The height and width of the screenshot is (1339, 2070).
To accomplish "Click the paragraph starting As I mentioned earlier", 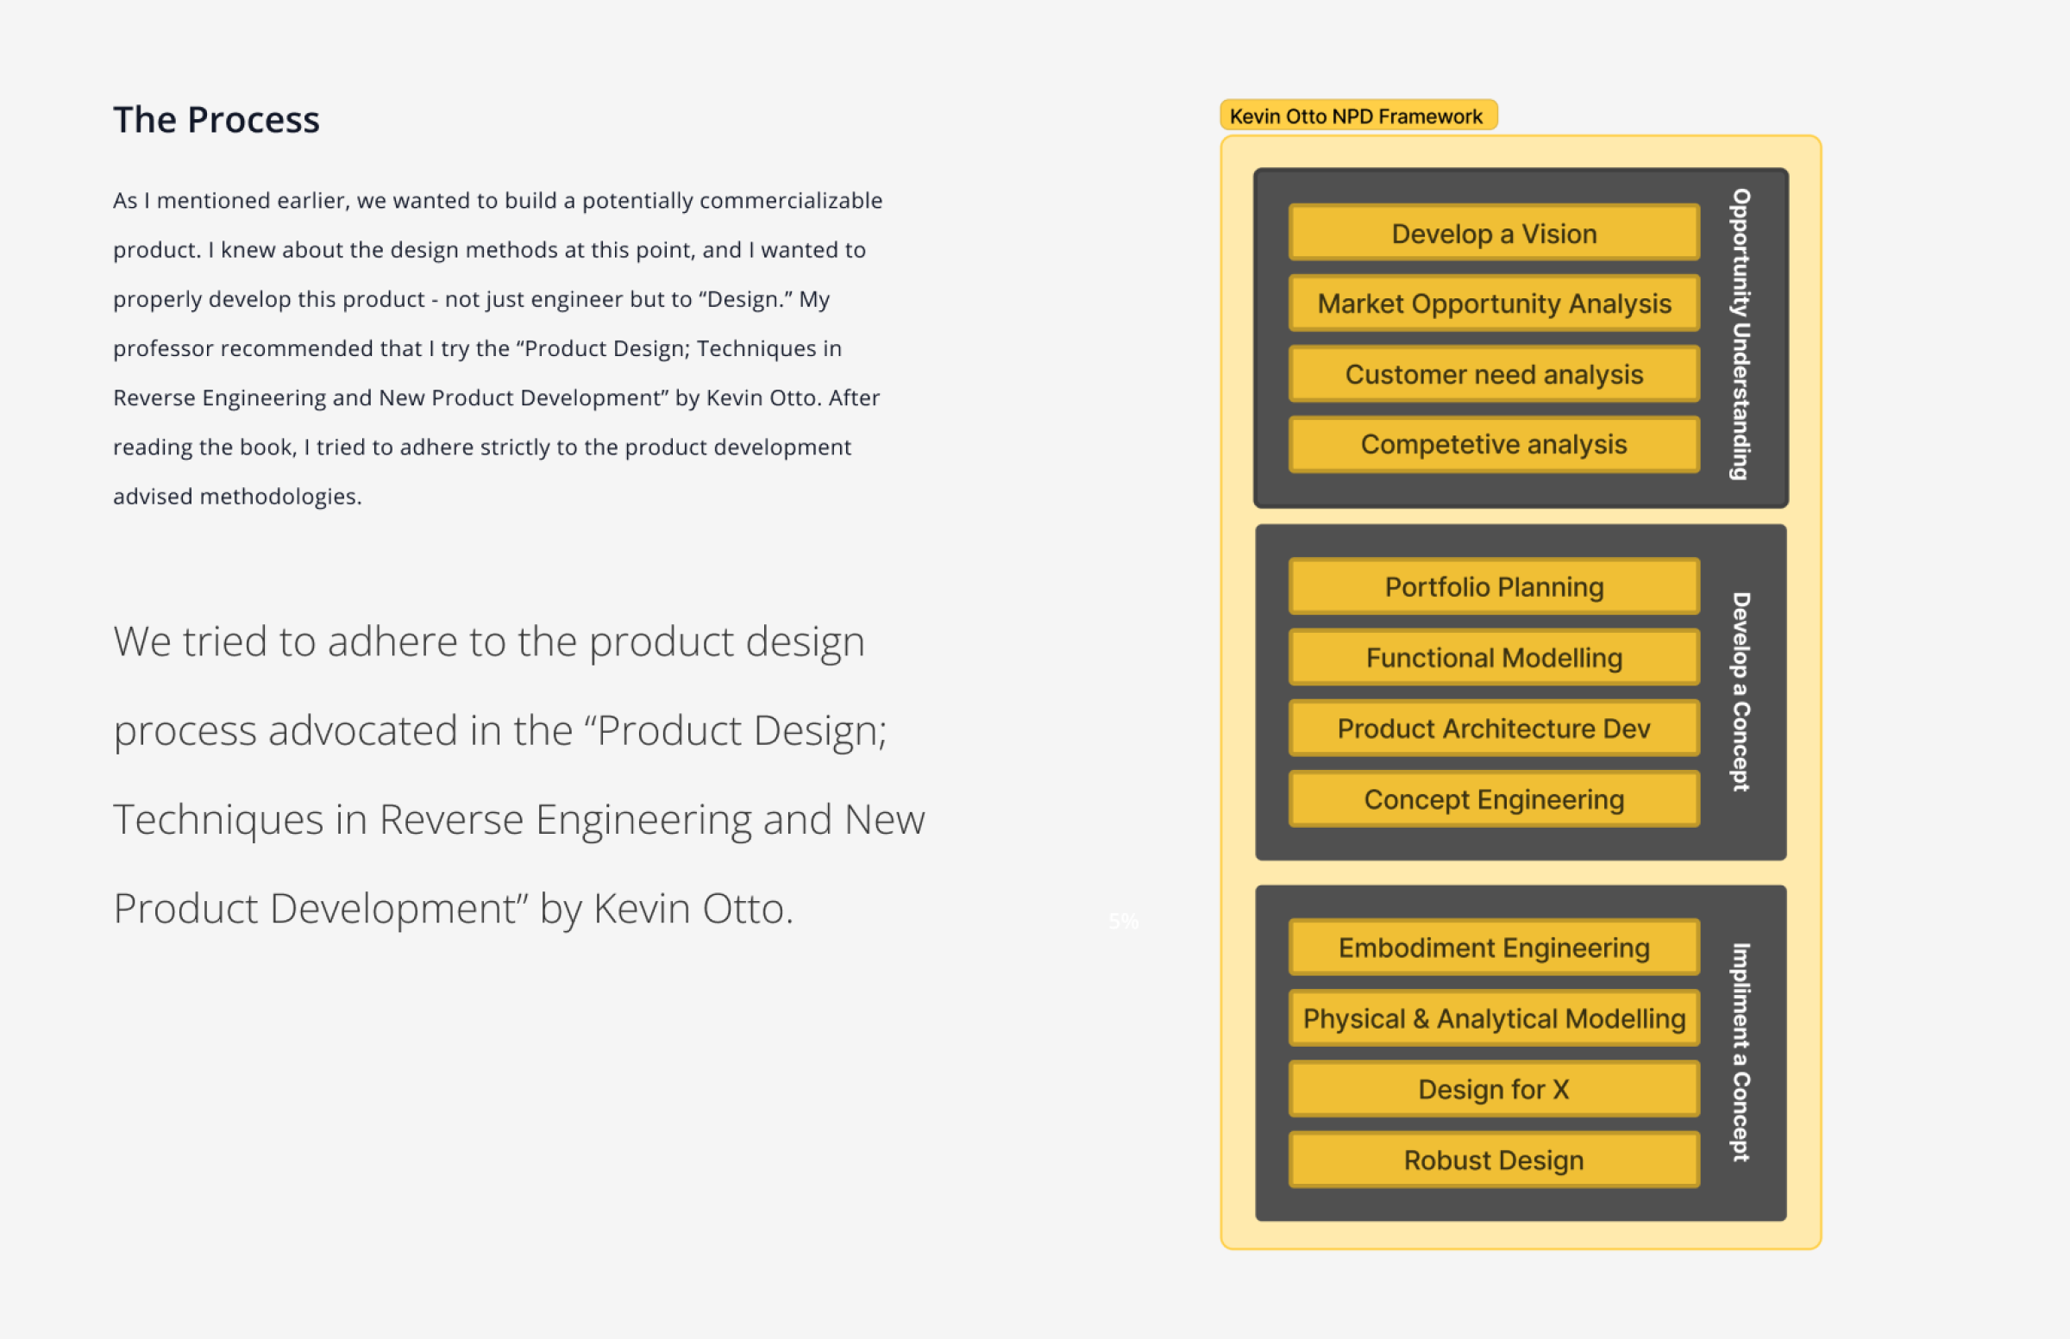I will (498, 347).
